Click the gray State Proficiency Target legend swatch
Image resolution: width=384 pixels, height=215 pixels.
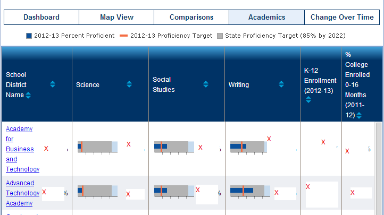pos(220,36)
